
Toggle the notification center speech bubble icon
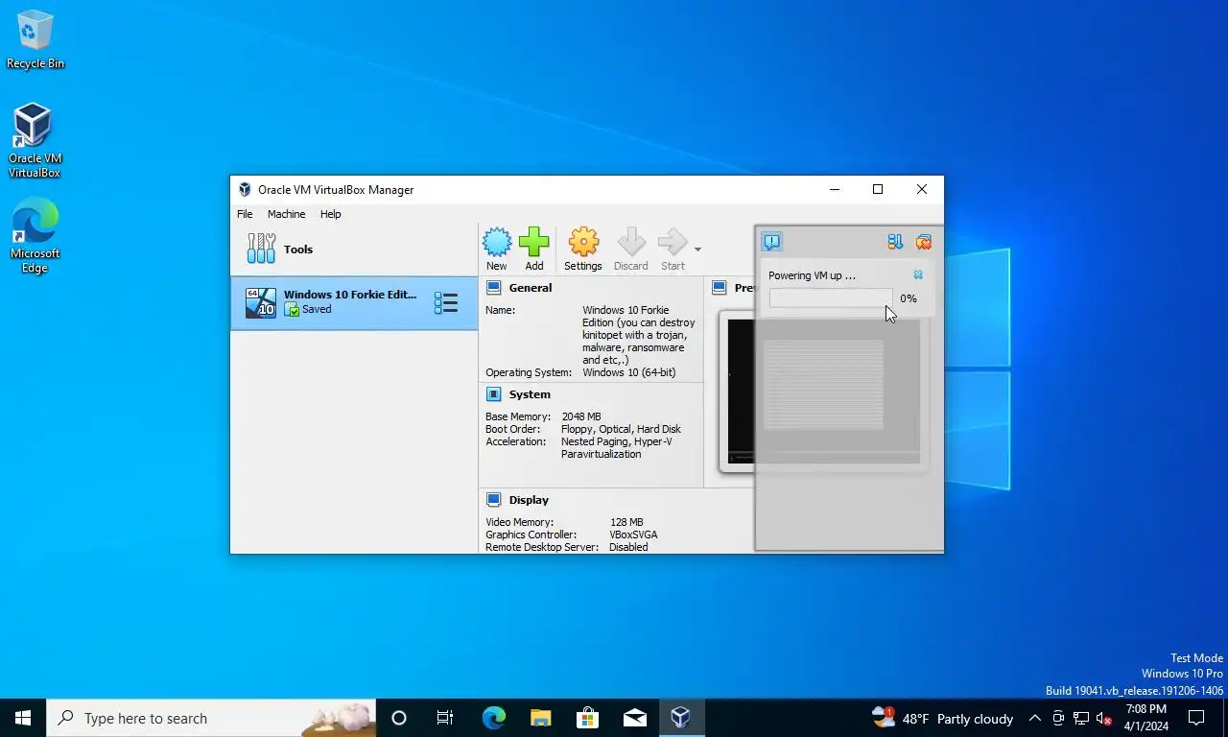[772, 242]
